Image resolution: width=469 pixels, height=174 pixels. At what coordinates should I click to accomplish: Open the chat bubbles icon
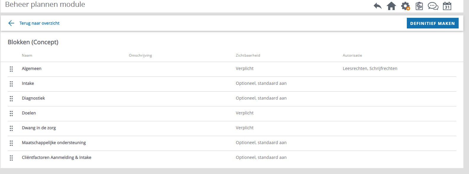(x=433, y=6)
